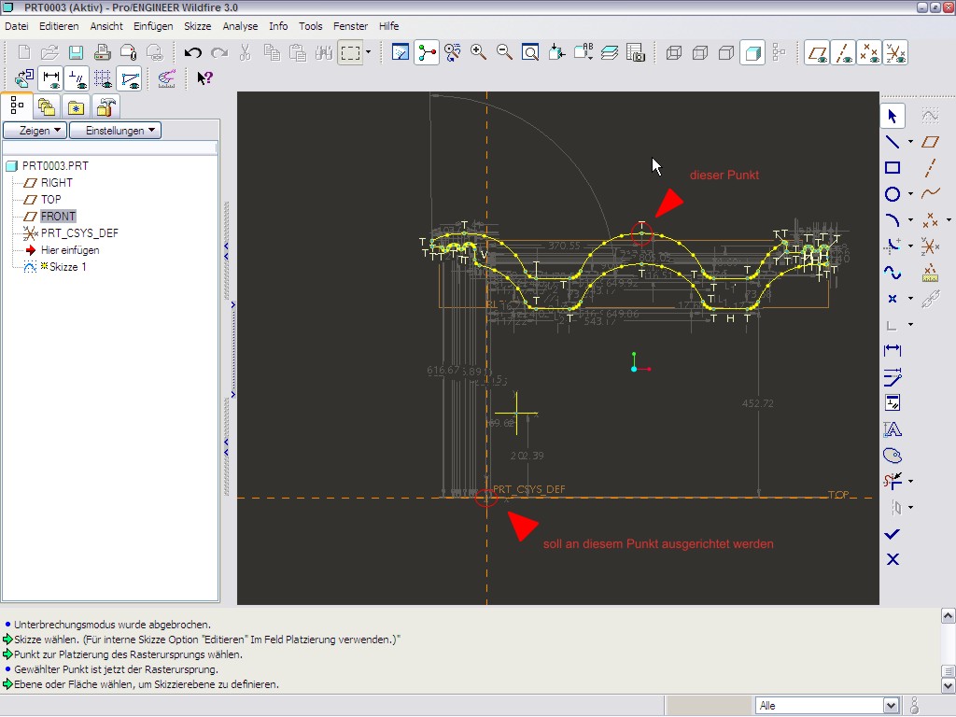Image resolution: width=956 pixels, height=717 pixels.
Task: Expand the Point tool flyout arrow
Action: click(x=910, y=299)
